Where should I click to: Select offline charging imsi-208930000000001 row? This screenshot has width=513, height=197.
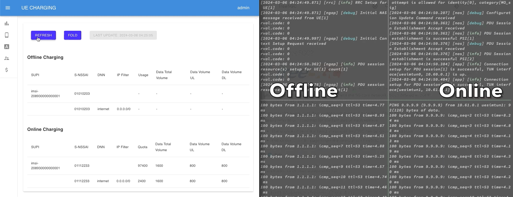tap(45, 94)
